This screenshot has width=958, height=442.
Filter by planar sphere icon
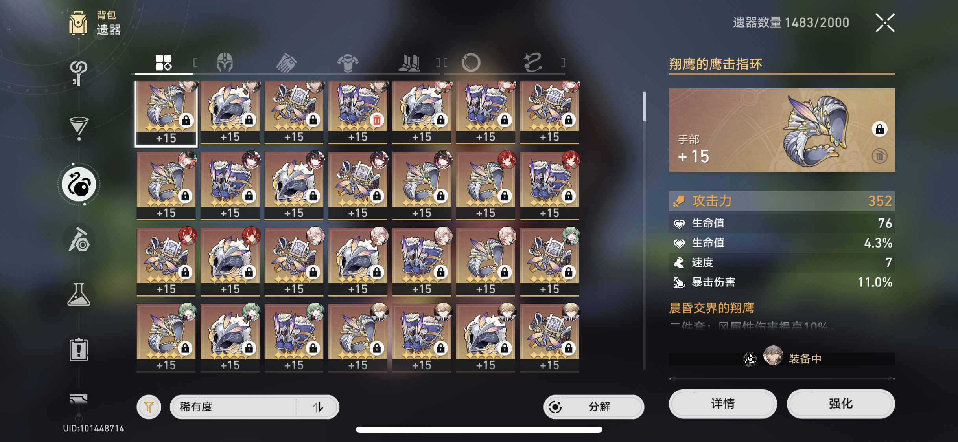click(471, 62)
